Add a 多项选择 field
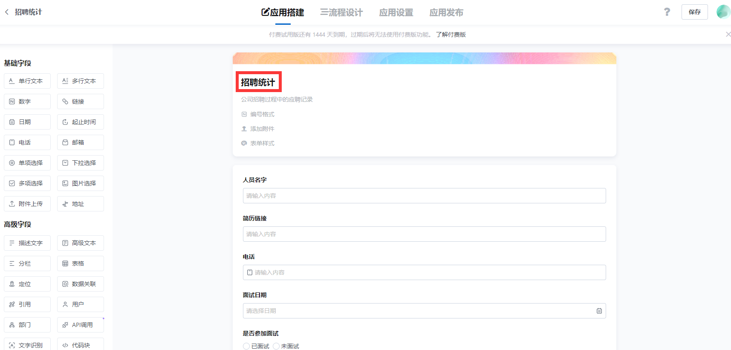The image size is (731, 350). pos(27,183)
